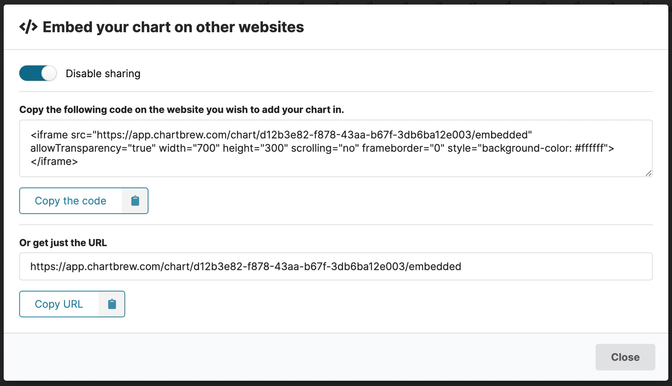Click the clipboard icon beside Copy URL
The height and width of the screenshot is (386, 672).
[x=112, y=304]
